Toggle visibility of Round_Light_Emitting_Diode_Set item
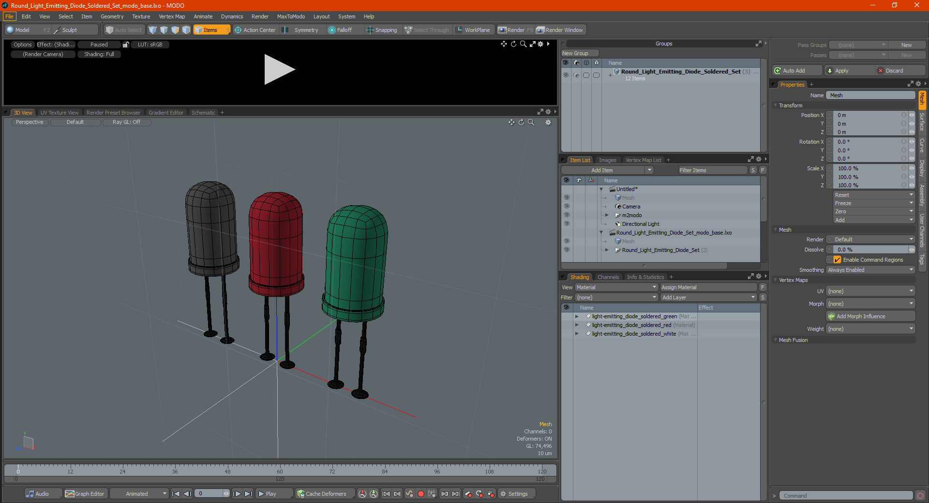The height and width of the screenshot is (503, 929). 567,250
